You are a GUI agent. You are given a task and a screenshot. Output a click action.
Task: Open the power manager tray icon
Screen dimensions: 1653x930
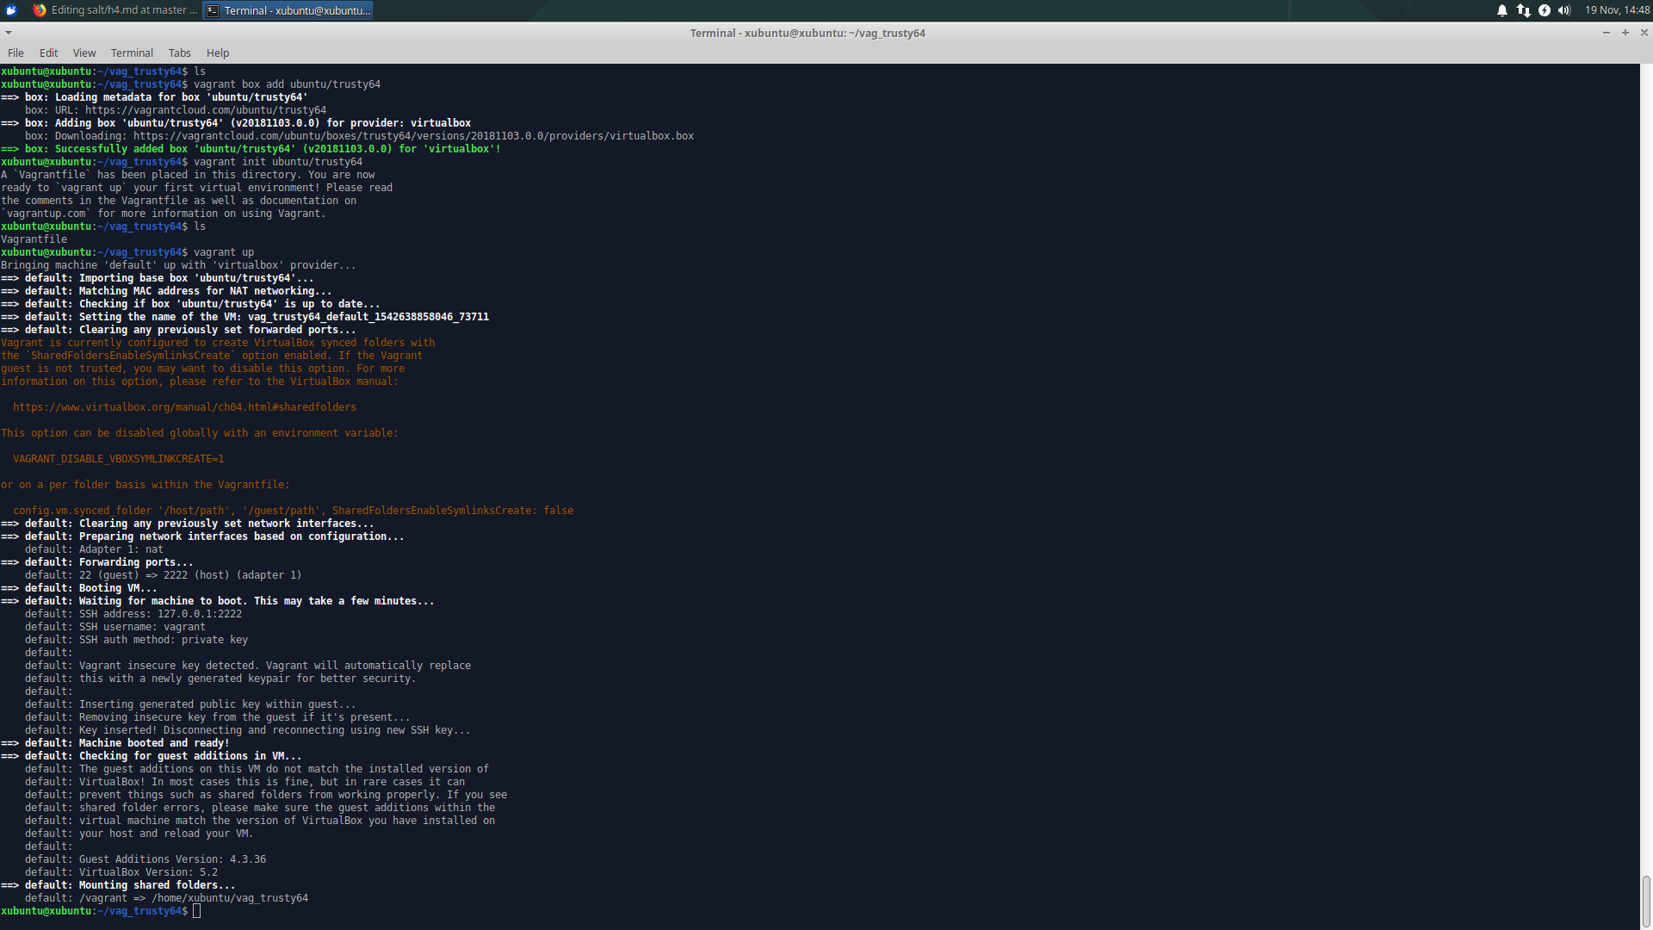(x=1544, y=10)
